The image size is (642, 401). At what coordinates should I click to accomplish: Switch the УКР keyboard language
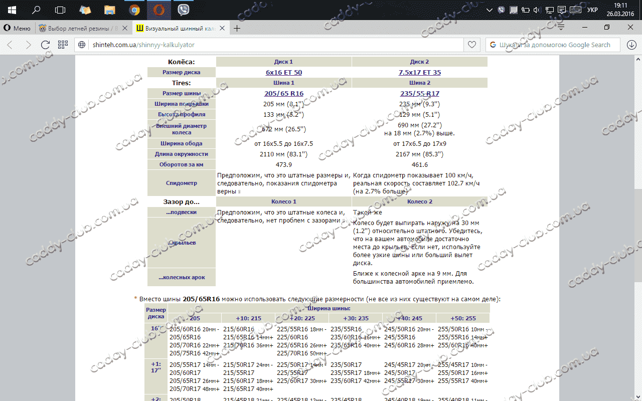pos(592,10)
